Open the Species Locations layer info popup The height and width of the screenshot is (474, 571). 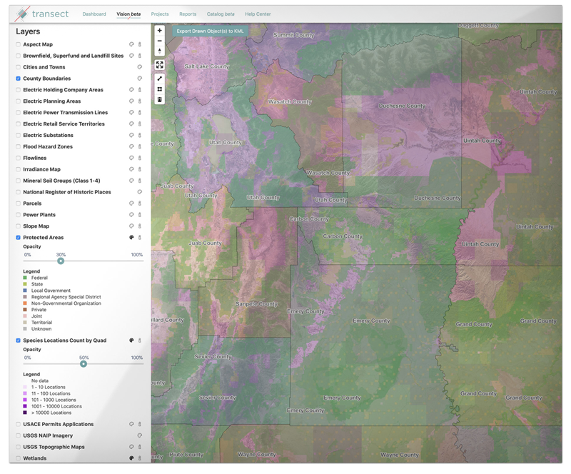[x=140, y=341]
